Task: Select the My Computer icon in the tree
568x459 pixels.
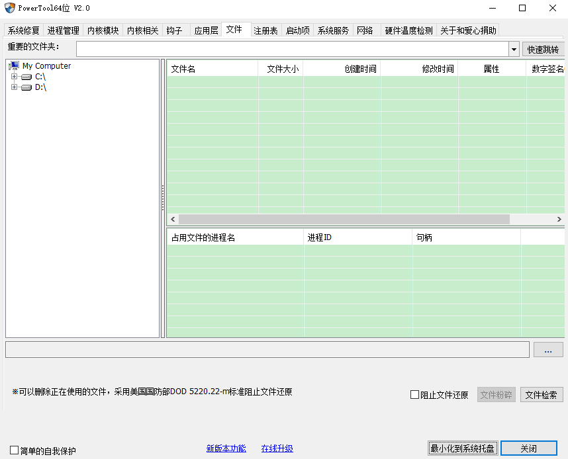Action: 13,65
